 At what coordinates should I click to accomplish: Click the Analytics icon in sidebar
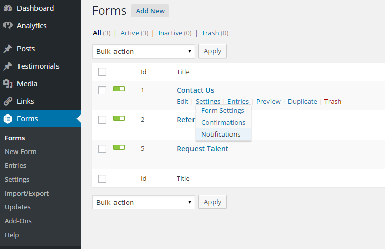[8, 25]
